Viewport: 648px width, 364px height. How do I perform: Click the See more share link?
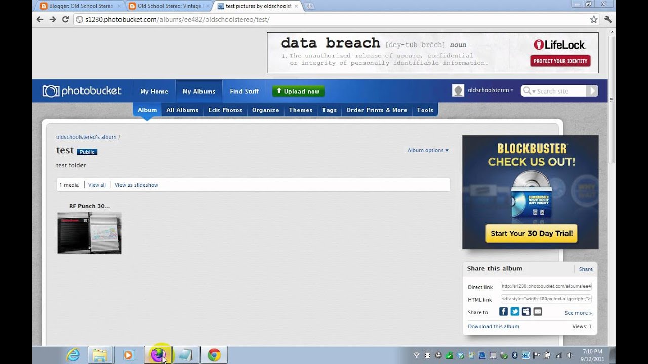(578, 313)
